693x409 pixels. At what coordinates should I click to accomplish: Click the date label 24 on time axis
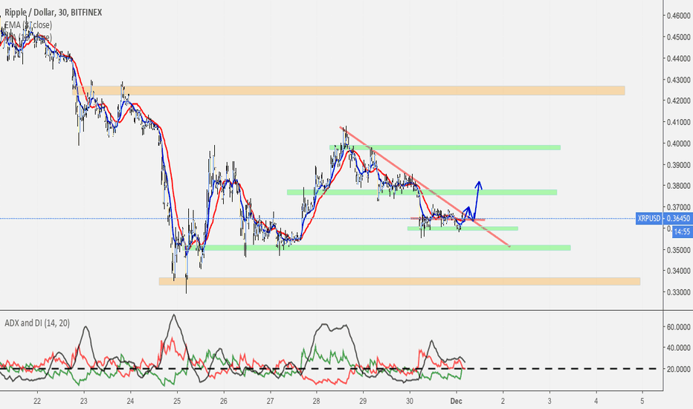[x=130, y=401]
